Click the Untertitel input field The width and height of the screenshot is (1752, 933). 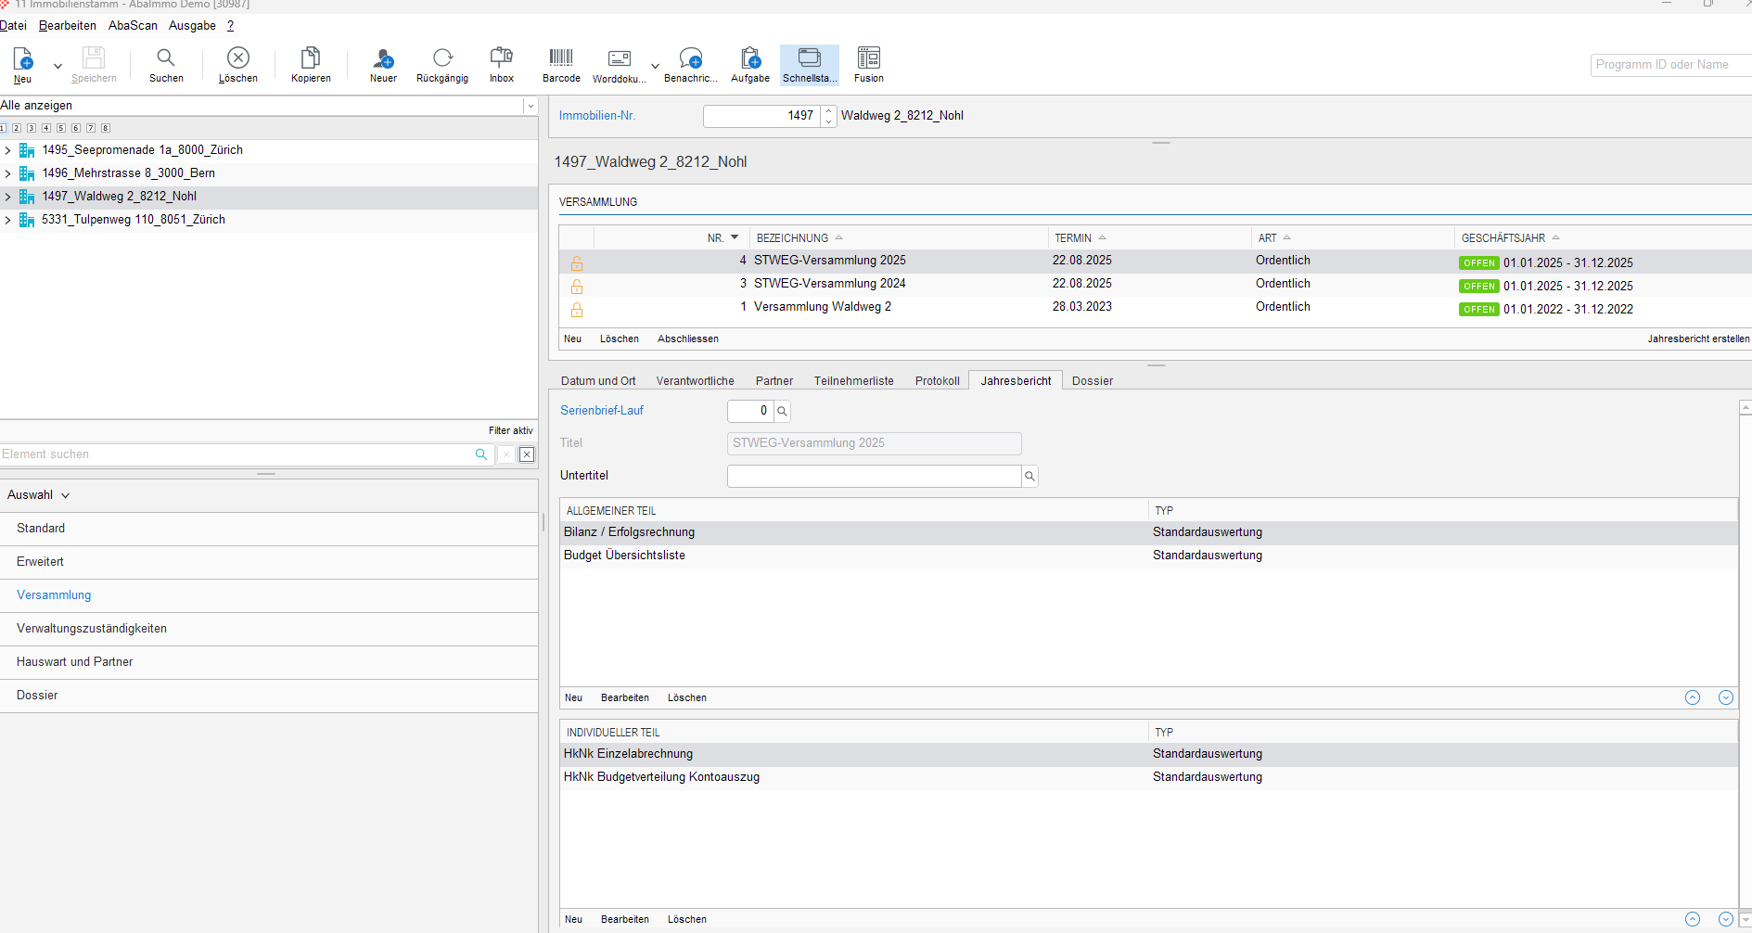pyautogui.click(x=874, y=476)
